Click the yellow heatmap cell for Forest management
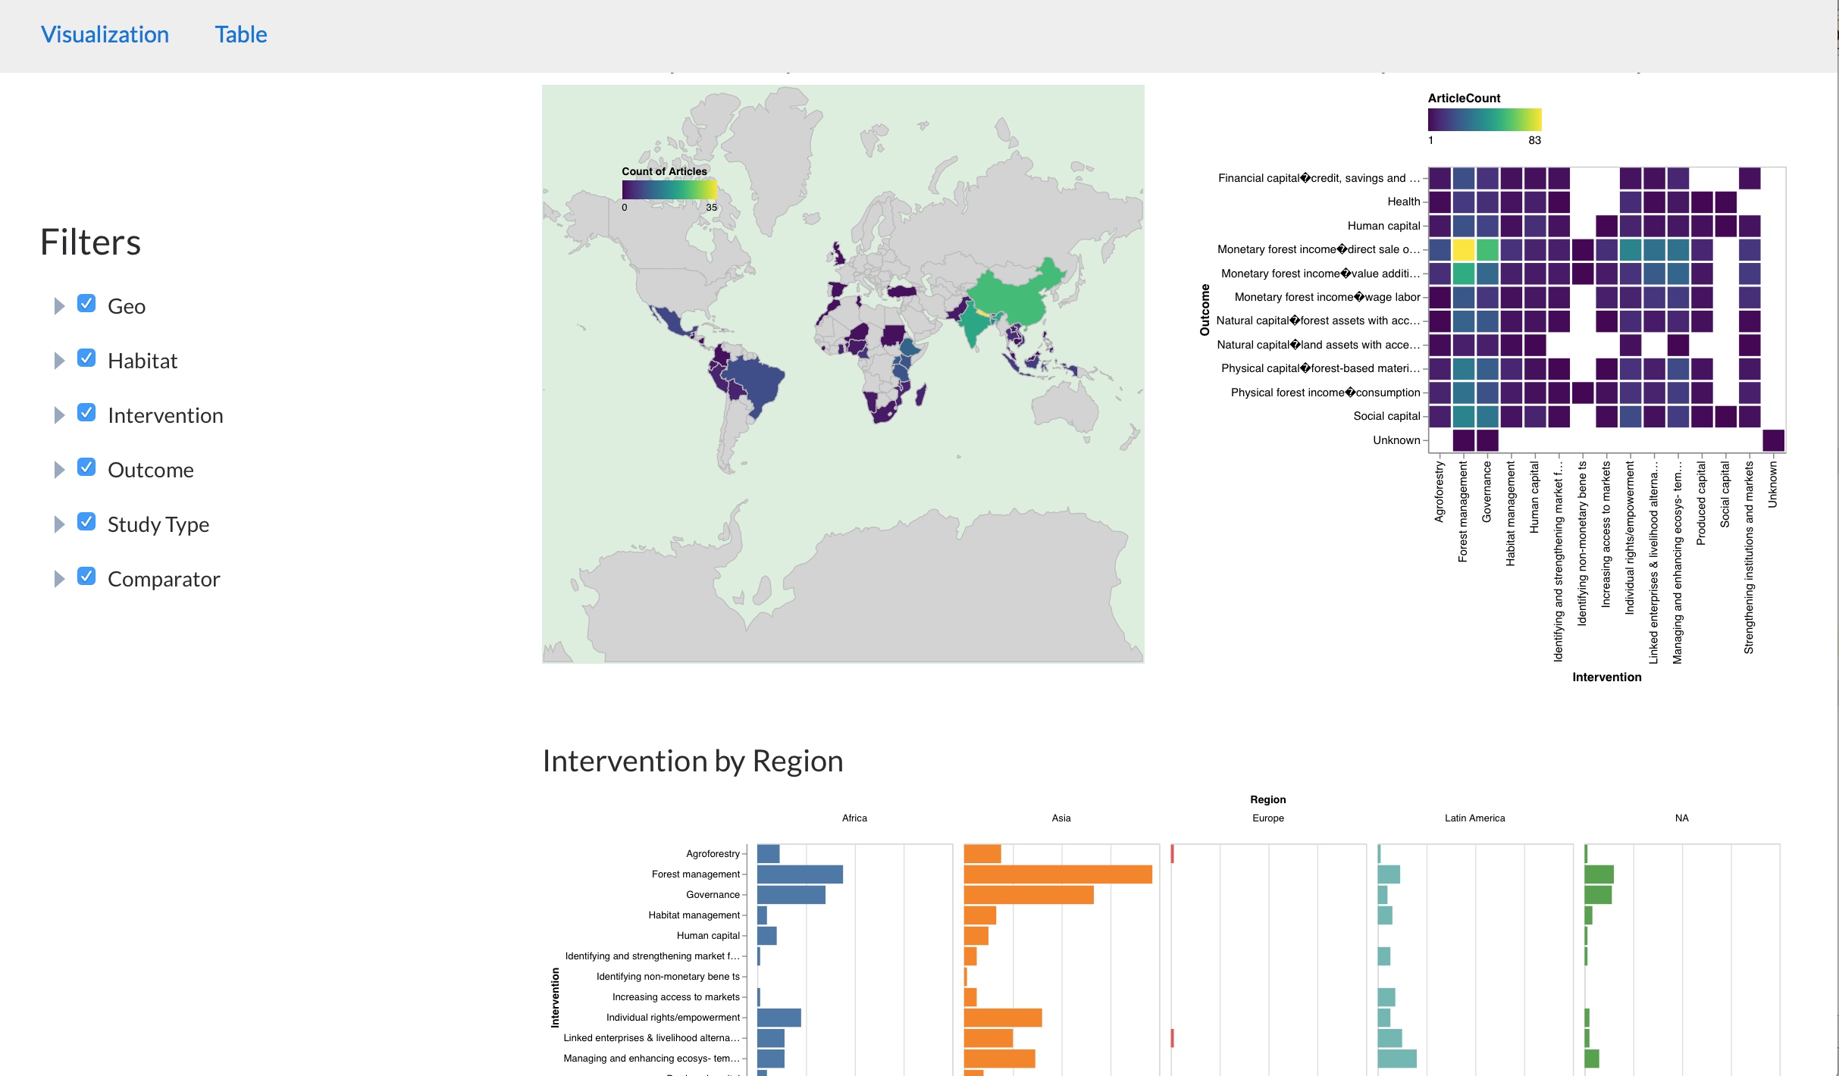 [1463, 249]
